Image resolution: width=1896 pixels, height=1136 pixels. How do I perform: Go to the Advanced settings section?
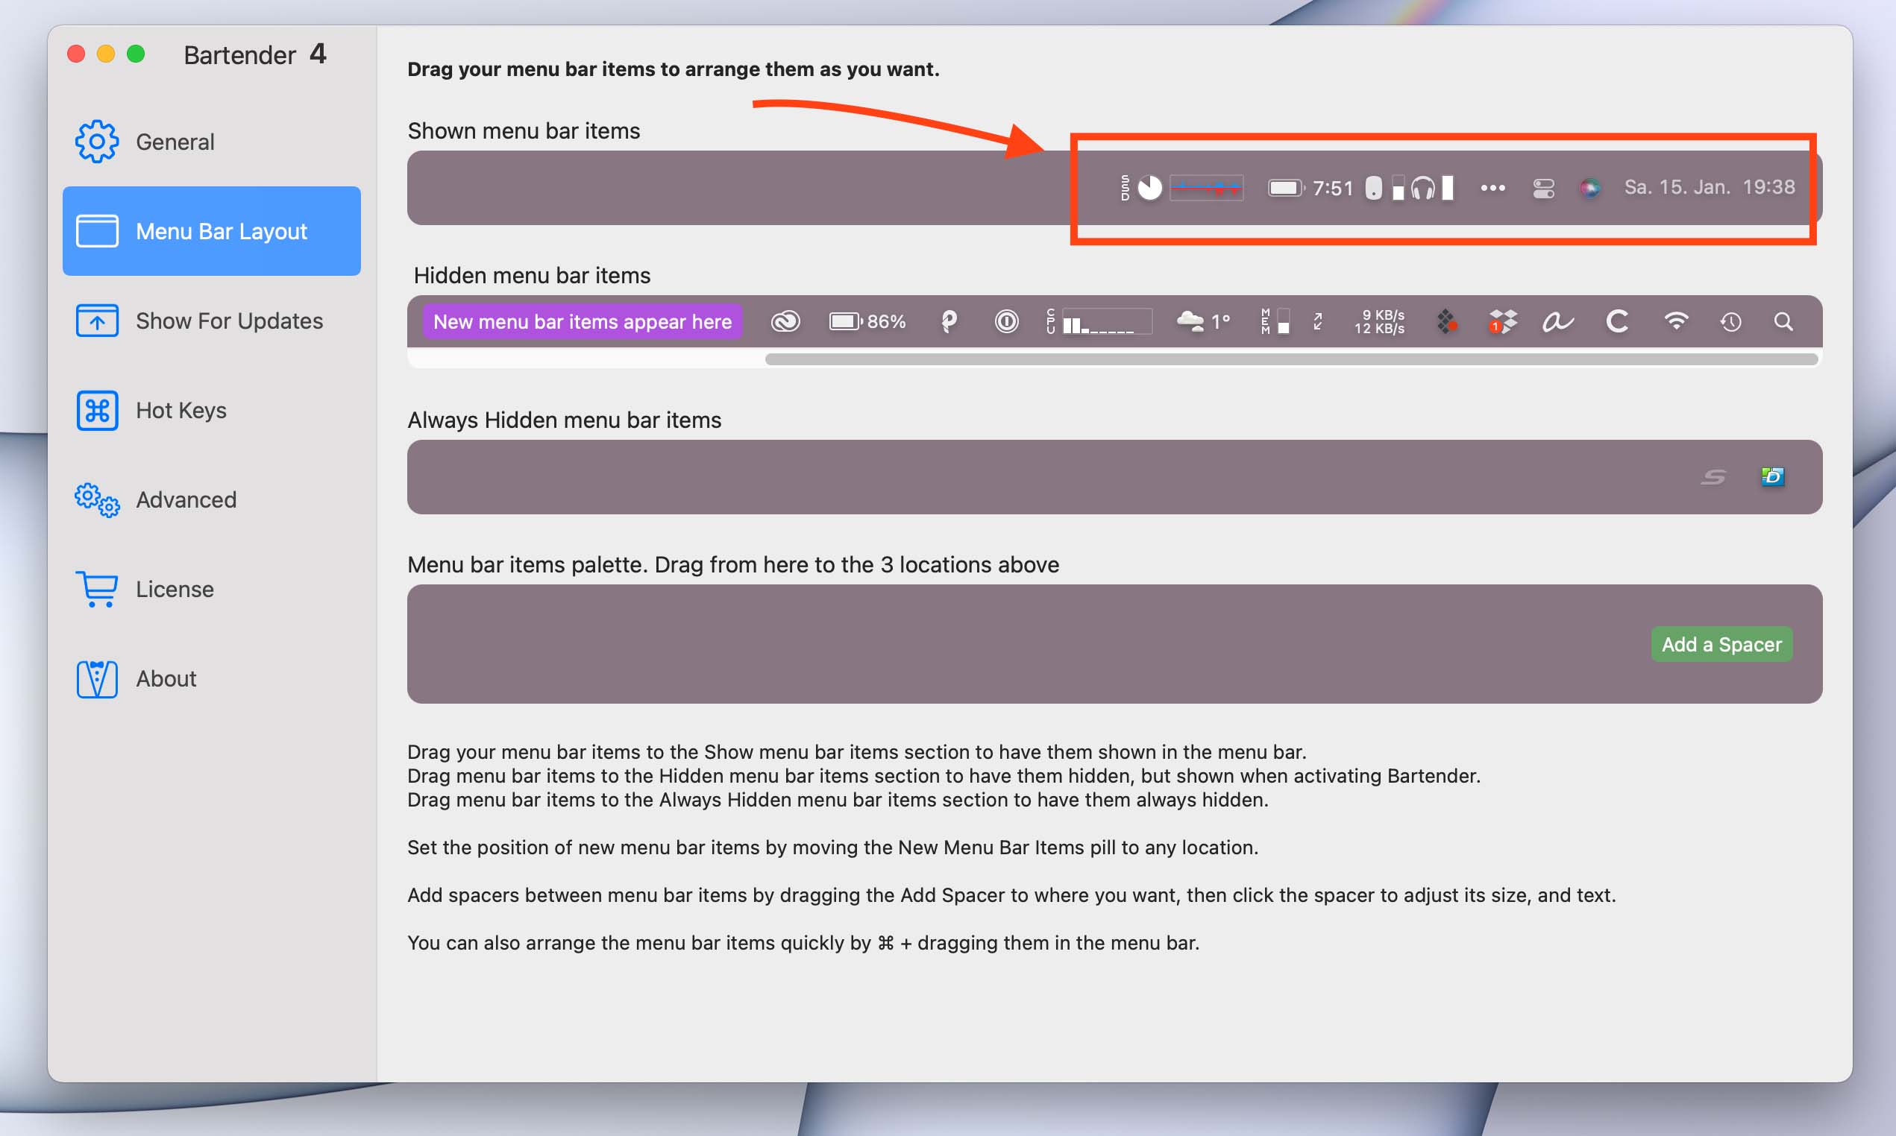186,500
